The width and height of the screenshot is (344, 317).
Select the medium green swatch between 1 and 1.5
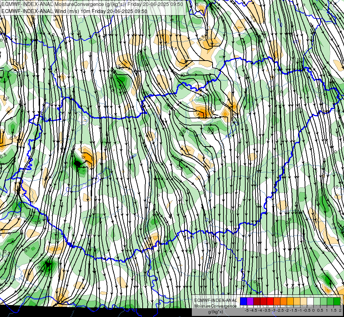click(x=330, y=301)
